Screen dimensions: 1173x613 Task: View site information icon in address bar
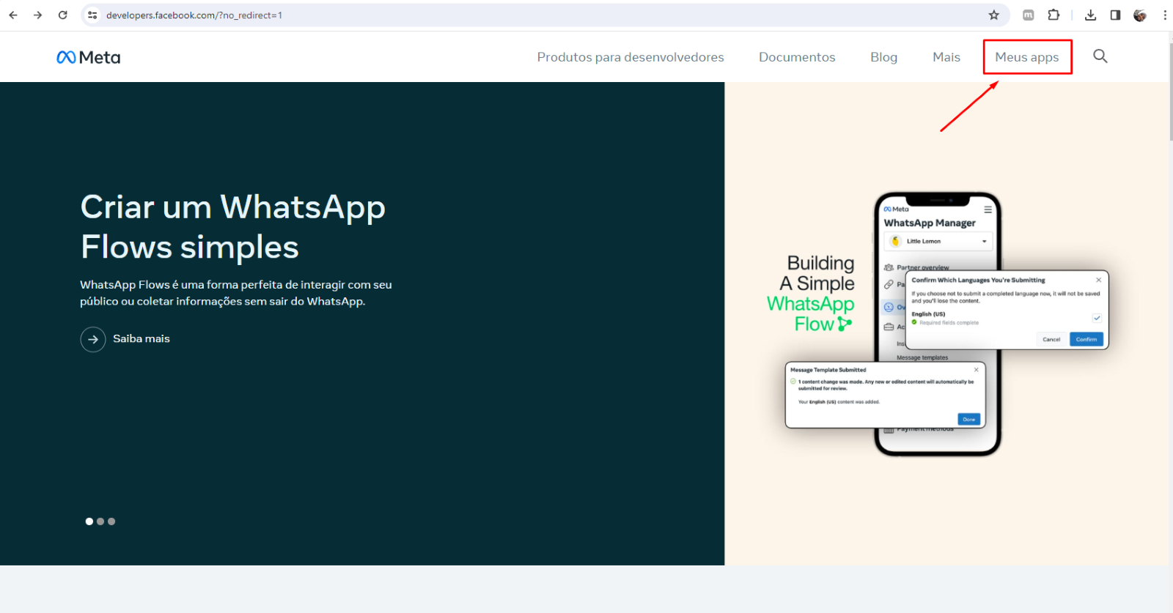(92, 15)
